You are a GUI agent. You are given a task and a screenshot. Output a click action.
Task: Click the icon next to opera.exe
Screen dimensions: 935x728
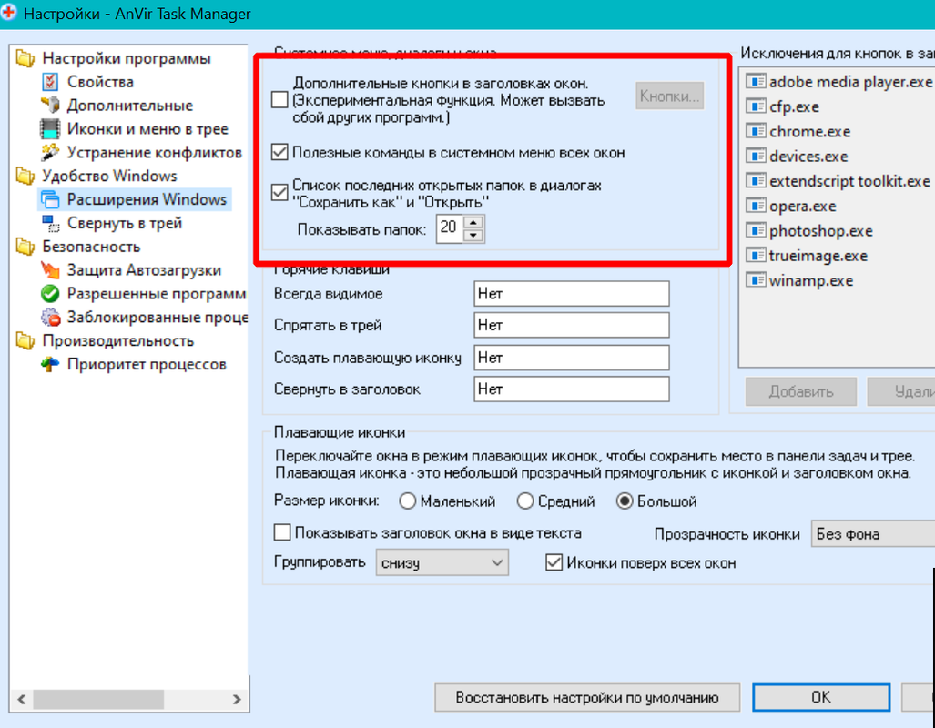tap(756, 206)
